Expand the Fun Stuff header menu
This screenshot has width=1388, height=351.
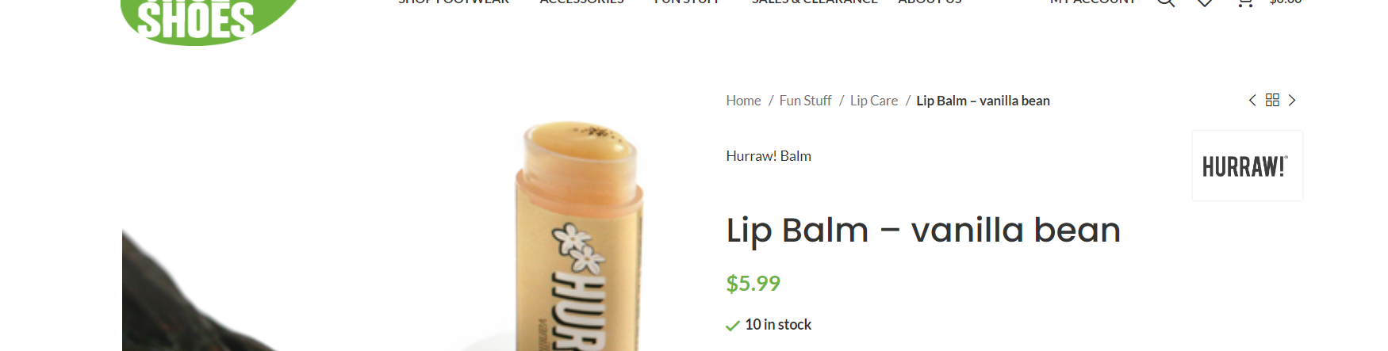point(687,2)
